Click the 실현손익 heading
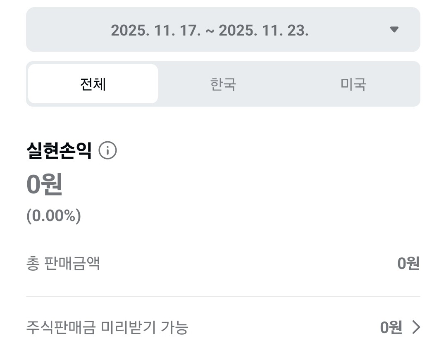446x350 pixels. (59, 150)
